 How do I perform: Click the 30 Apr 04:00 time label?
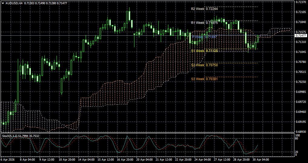(x=261, y=160)
